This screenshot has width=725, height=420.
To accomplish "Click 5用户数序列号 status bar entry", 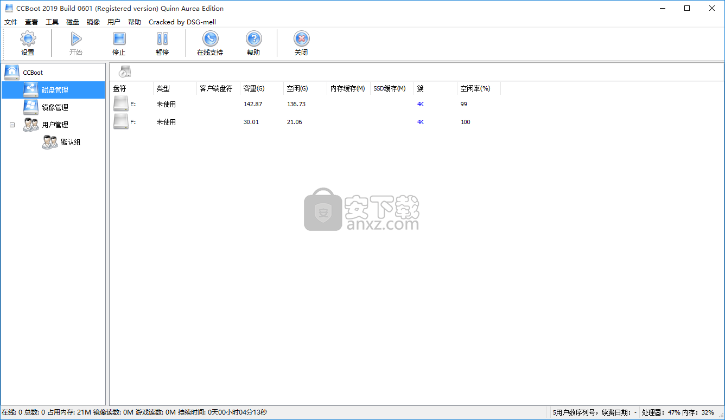I will 595,412.
